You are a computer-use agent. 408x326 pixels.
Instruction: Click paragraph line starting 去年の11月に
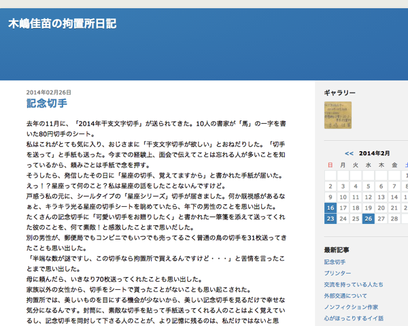[x=156, y=124]
